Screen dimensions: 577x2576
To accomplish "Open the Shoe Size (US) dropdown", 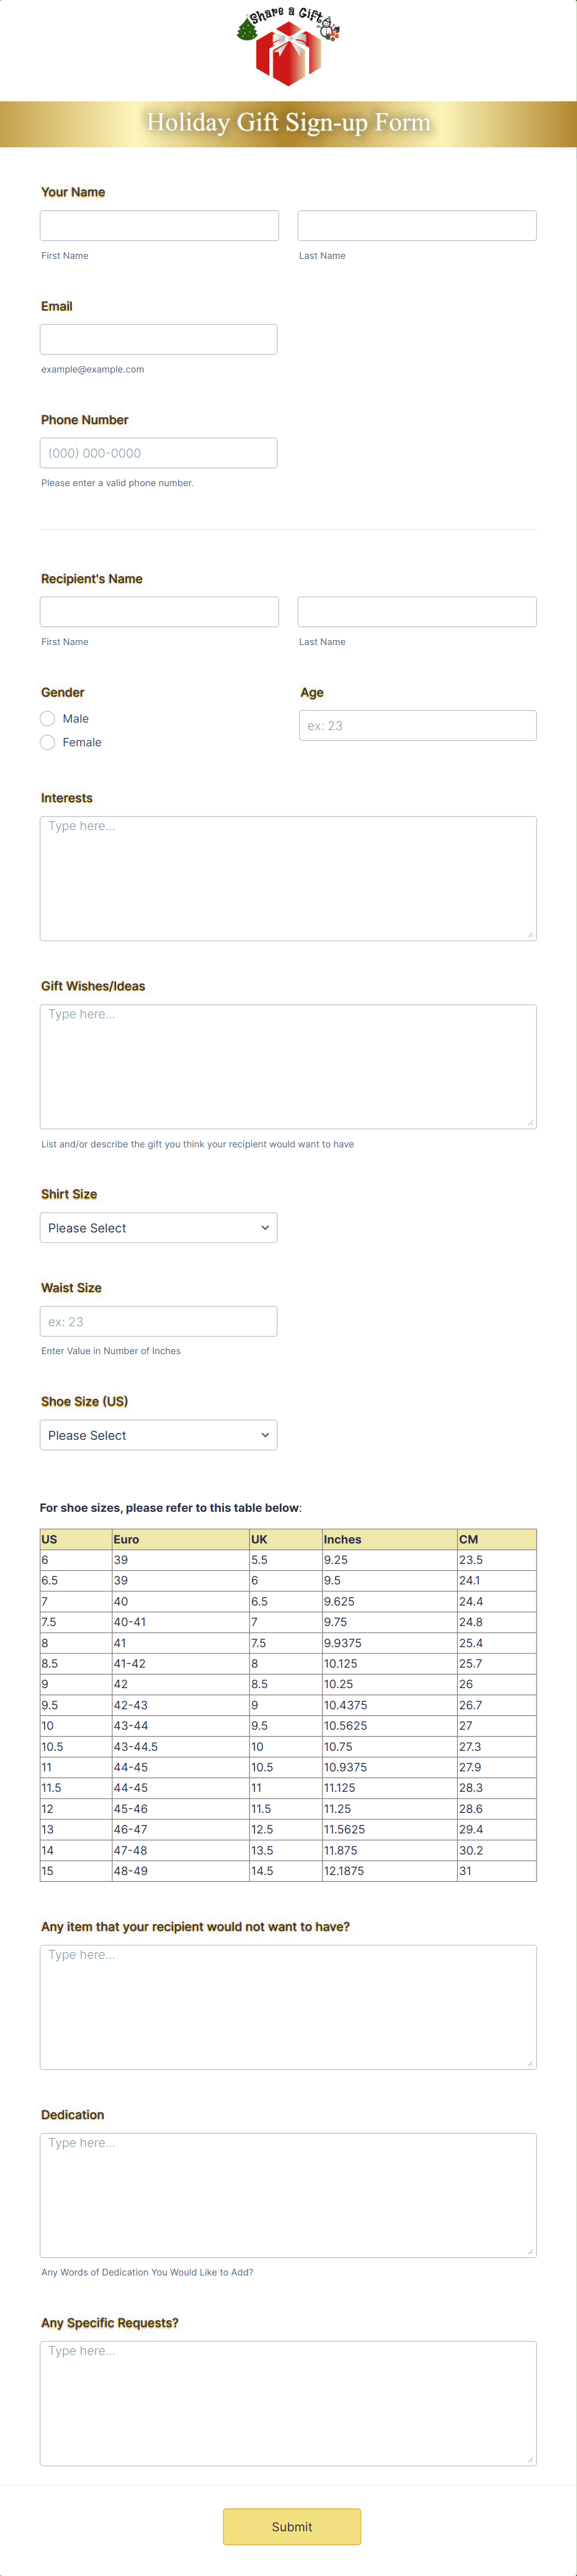I will click(158, 1434).
